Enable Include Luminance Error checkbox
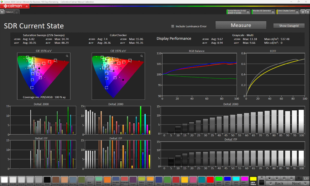The image size is (310, 186). click(173, 26)
